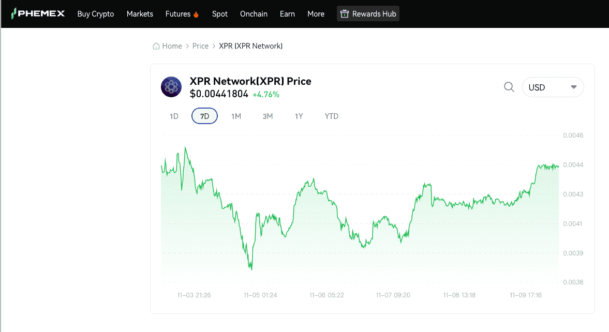Select the 1D chart timeframe
The width and height of the screenshot is (609, 332).
tap(173, 116)
